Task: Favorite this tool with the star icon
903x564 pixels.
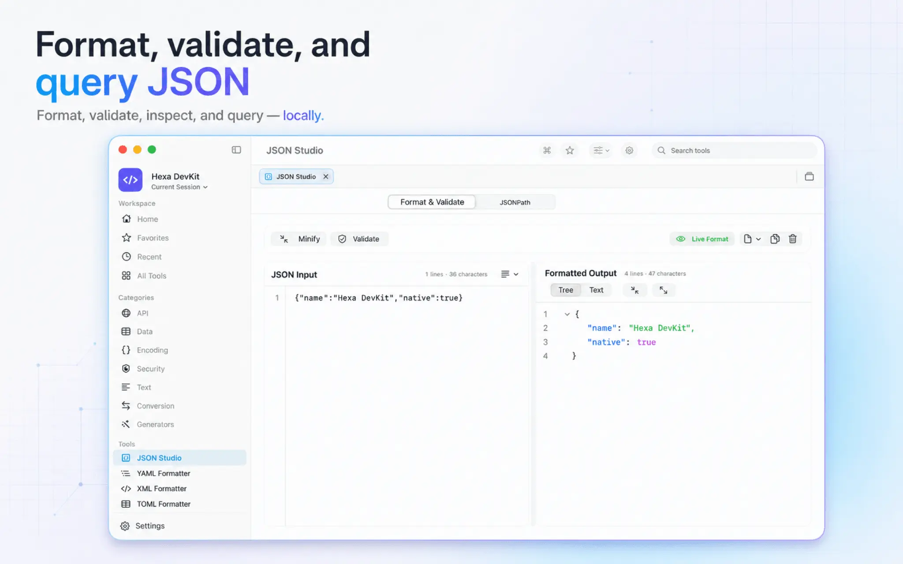Action: coord(570,151)
